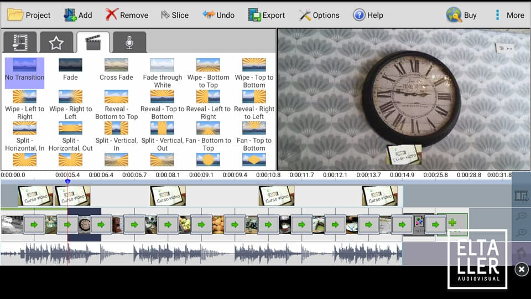Choose the Cross Fade transition
This screenshot has width=531, height=299.
point(116,70)
